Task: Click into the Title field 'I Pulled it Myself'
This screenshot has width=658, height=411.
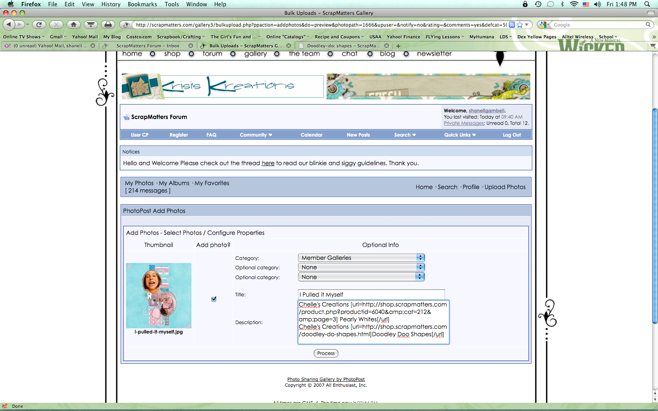Action: click(371, 294)
